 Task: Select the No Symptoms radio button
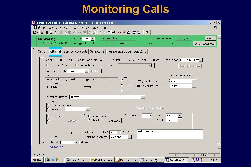pos(89,116)
